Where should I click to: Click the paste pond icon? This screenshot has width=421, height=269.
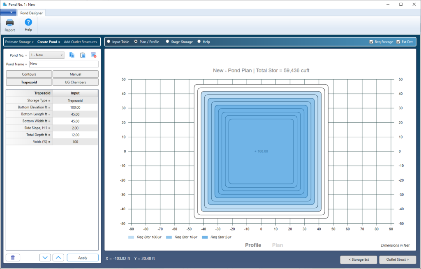(83, 55)
